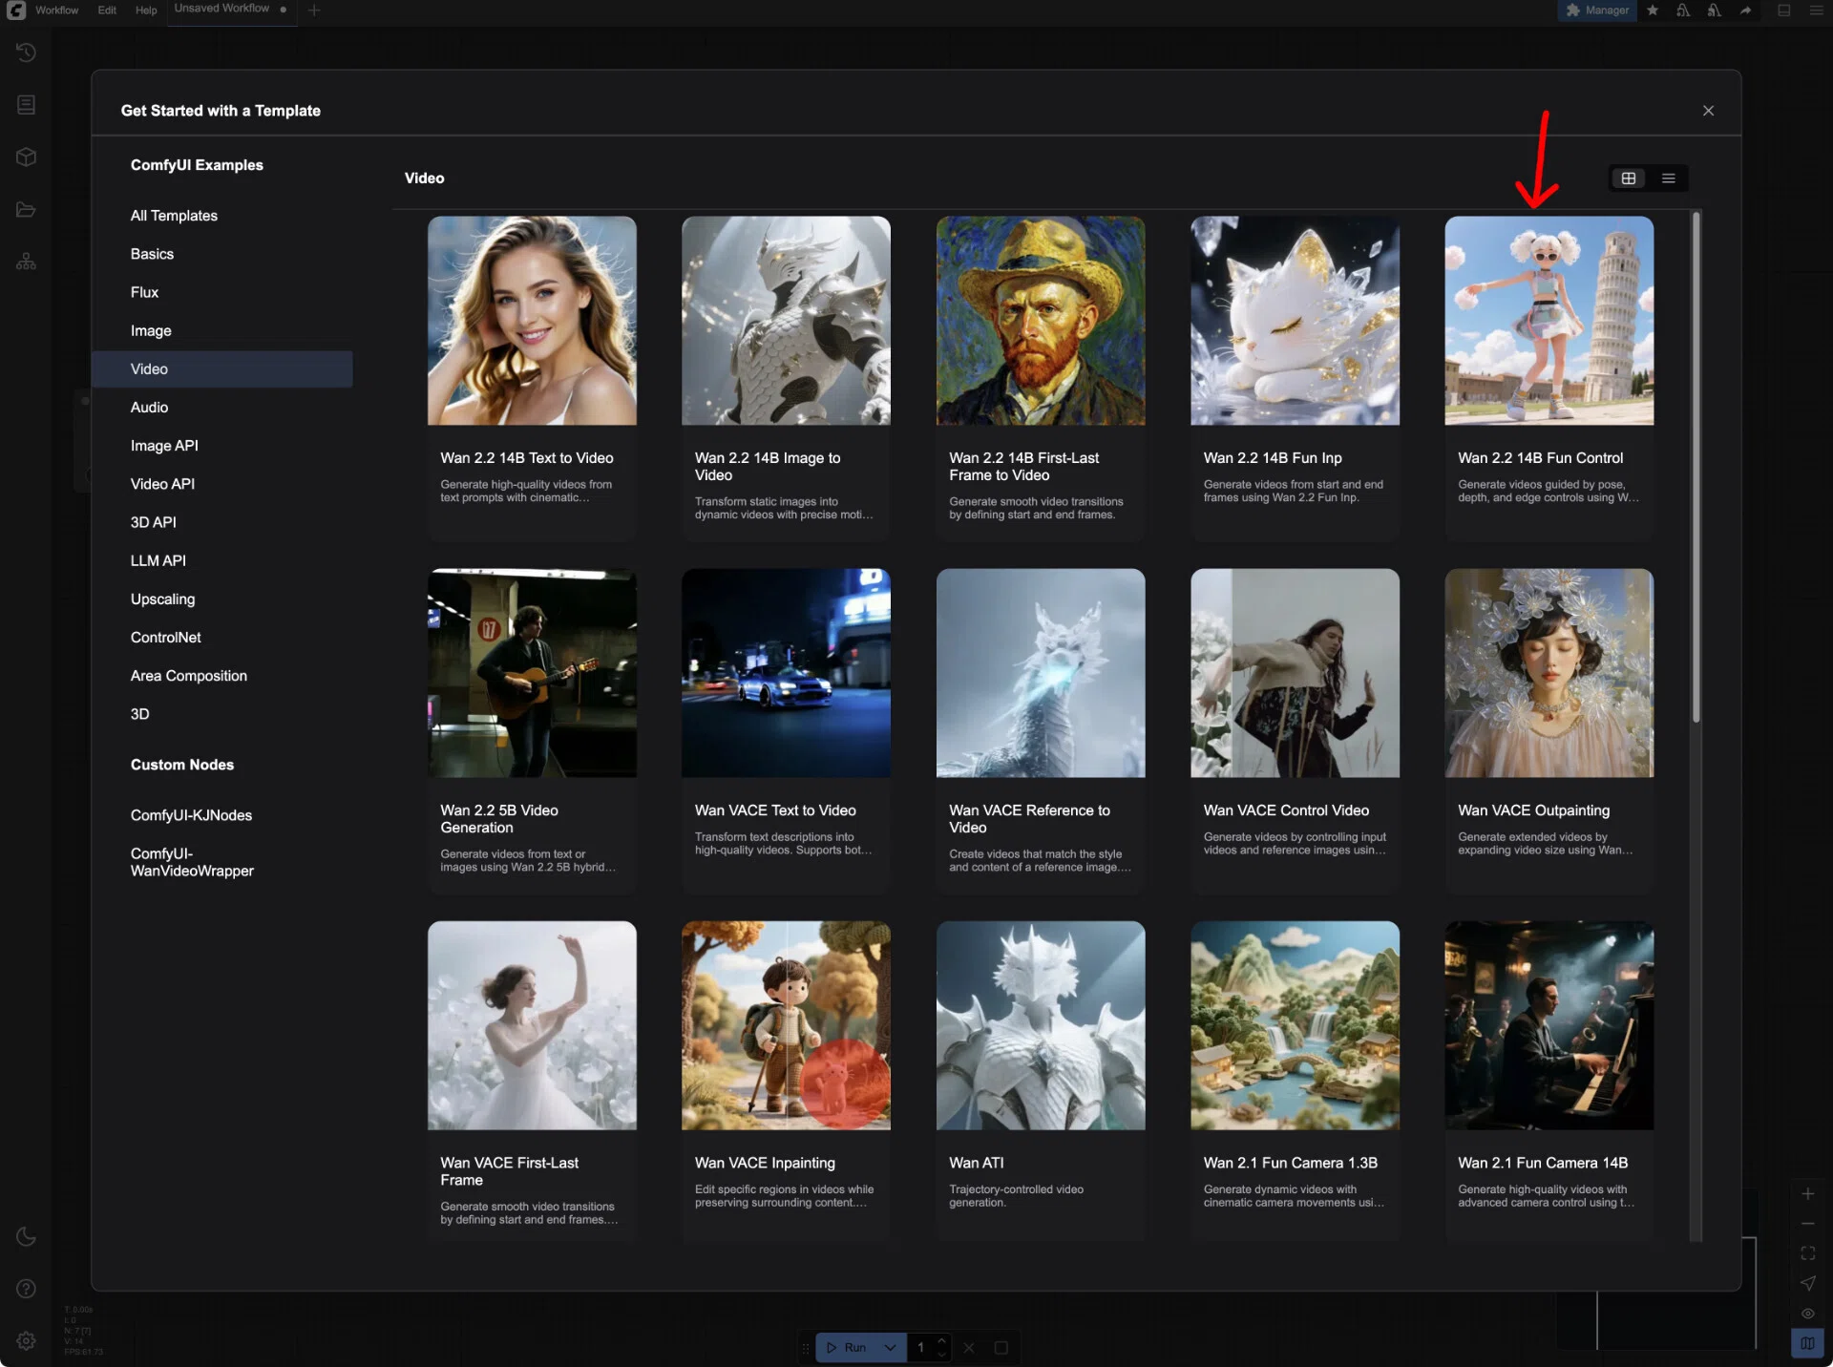Open Wan 2.2 14B First-Last Frame template

(x=1041, y=378)
